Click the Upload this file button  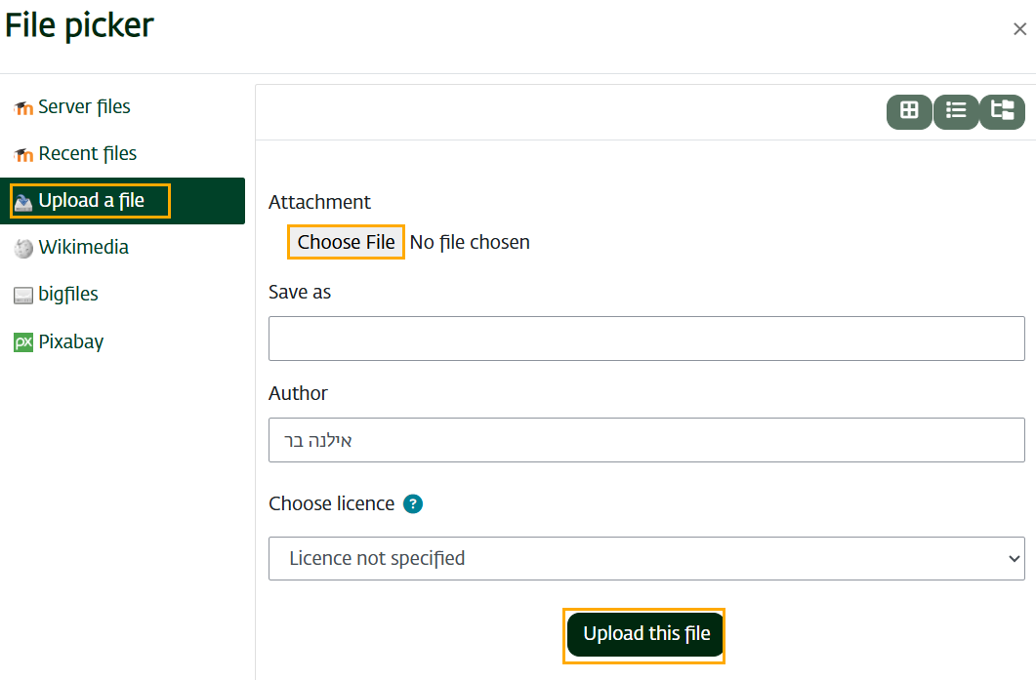click(x=645, y=634)
